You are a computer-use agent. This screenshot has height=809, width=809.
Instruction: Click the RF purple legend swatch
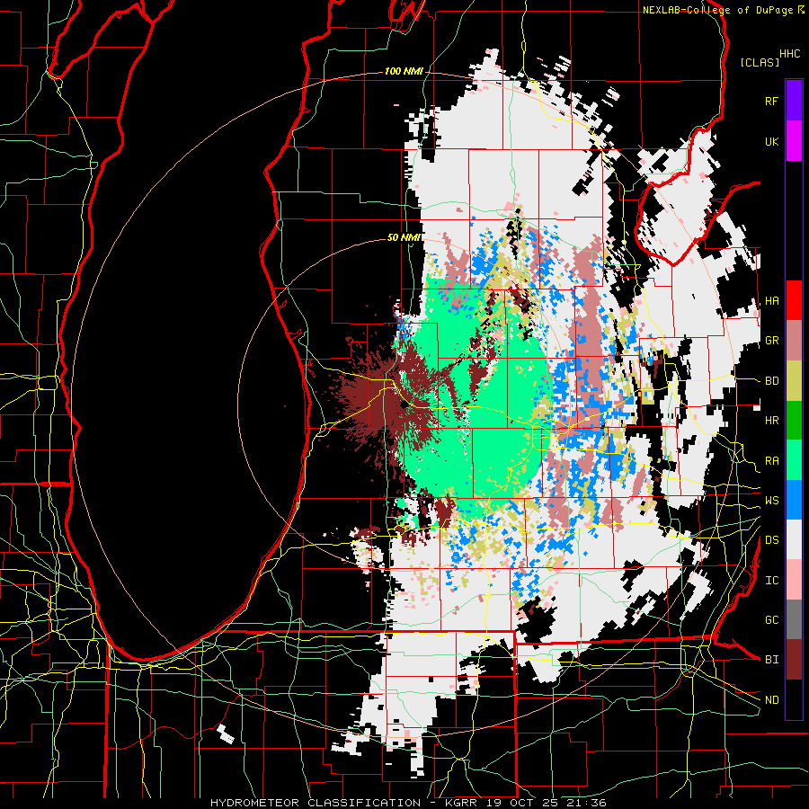[x=794, y=101]
